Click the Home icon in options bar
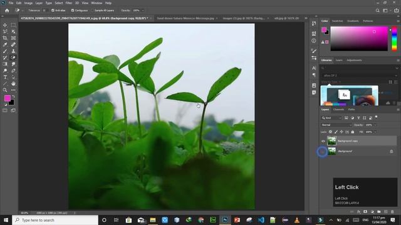This screenshot has height=225, width=401. tap(7, 11)
